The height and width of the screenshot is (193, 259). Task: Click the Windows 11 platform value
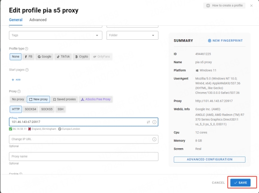click(x=208, y=71)
